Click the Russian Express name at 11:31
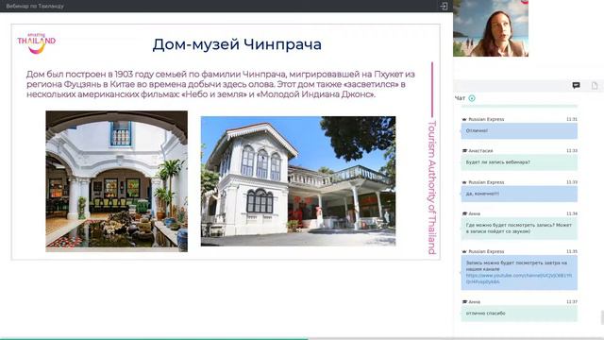 click(486, 119)
